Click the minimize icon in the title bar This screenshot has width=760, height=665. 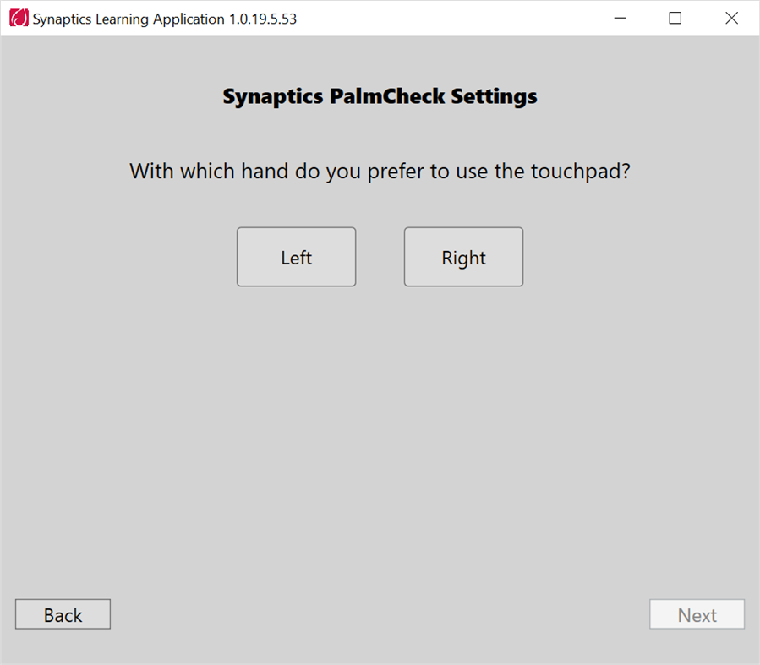point(620,17)
